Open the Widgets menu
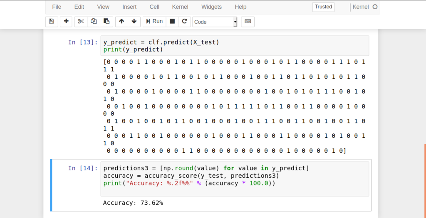The height and width of the screenshot is (218, 426). click(211, 7)
